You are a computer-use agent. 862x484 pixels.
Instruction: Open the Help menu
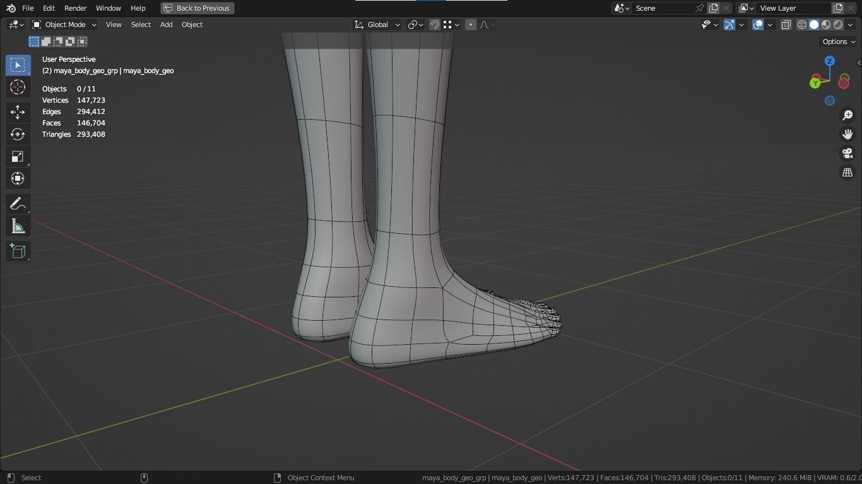[x=138, y=8]
